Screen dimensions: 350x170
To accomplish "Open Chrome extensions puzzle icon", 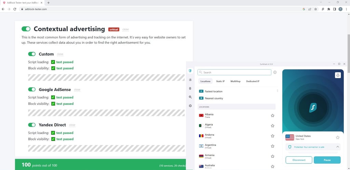I will [328, 9].
